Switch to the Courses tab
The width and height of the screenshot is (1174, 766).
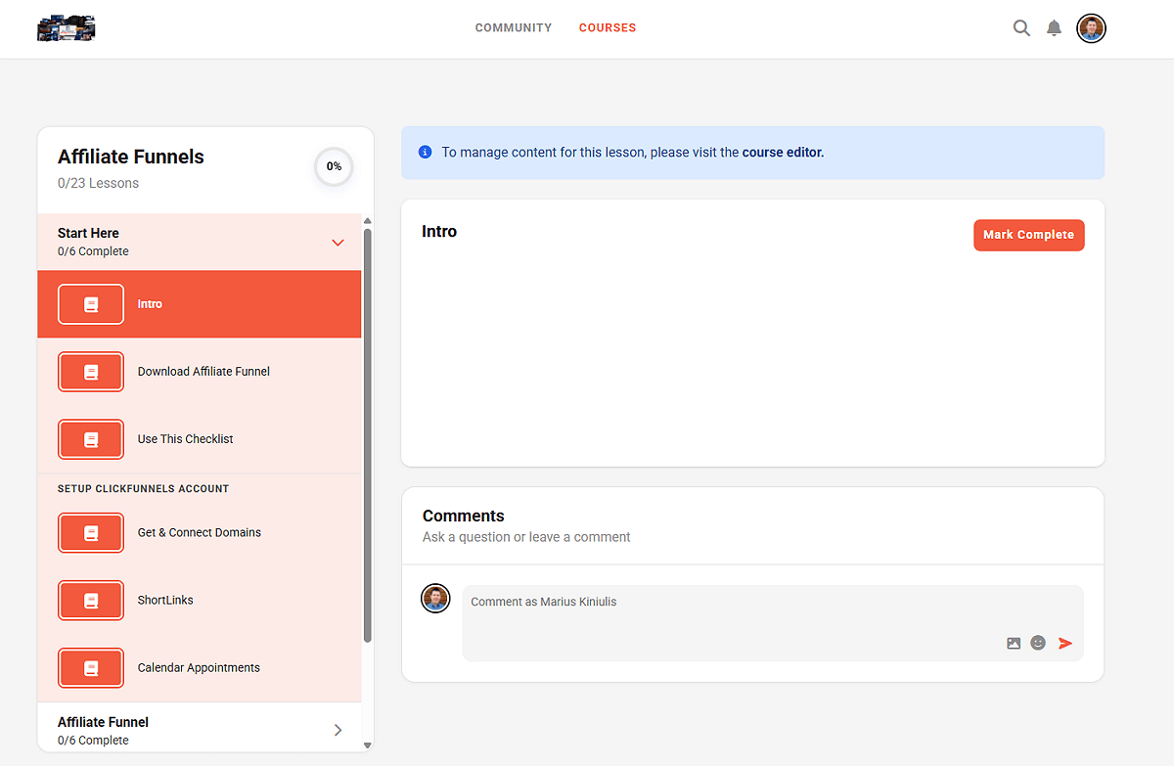click(x=608, y=28)
